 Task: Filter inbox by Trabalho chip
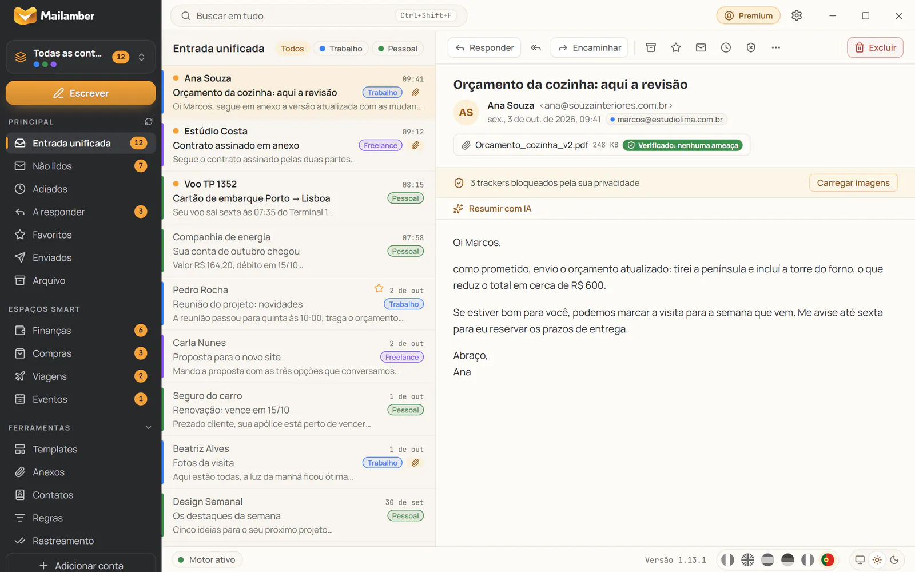[x=341, y=49]
